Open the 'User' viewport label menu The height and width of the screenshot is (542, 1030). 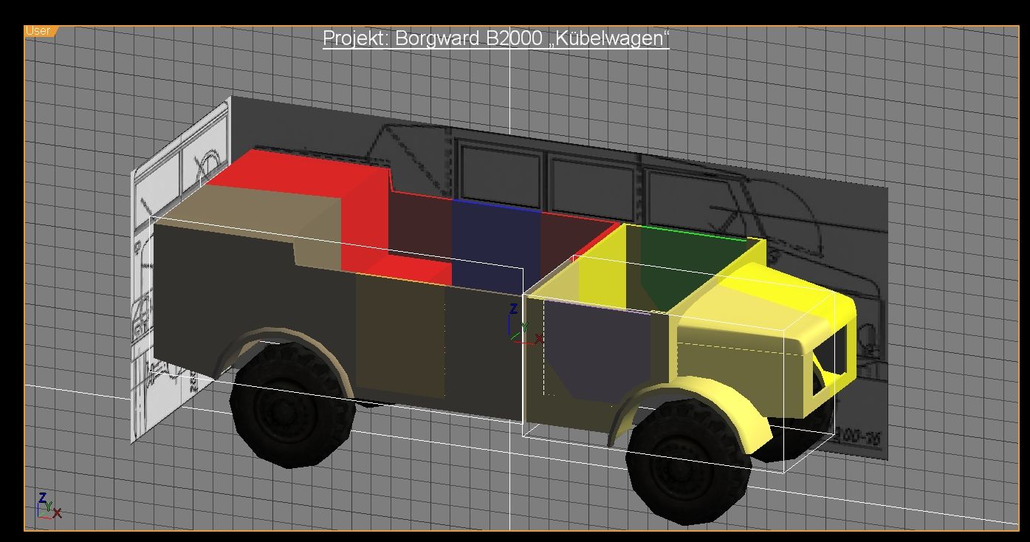tap(39, 31)
